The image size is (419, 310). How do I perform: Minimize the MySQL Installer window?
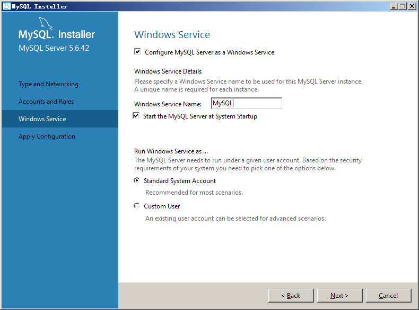(394, 6)
